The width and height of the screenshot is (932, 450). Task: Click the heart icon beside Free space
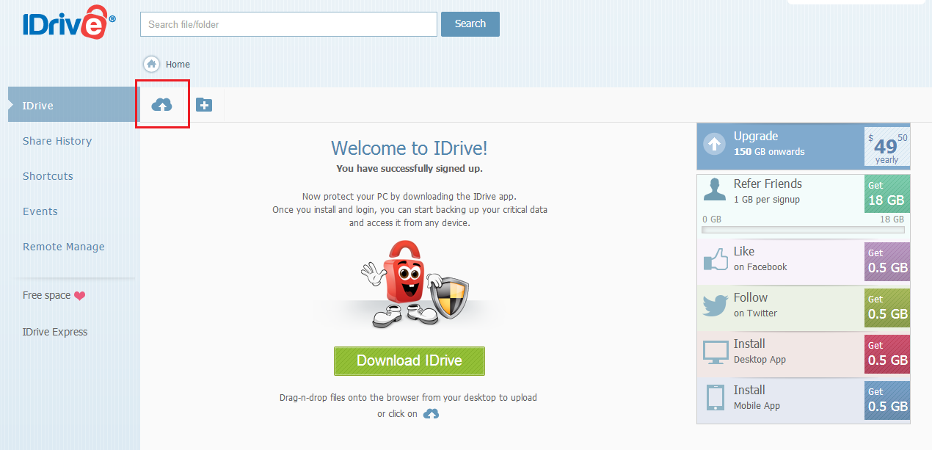click(x=80, y=296)
